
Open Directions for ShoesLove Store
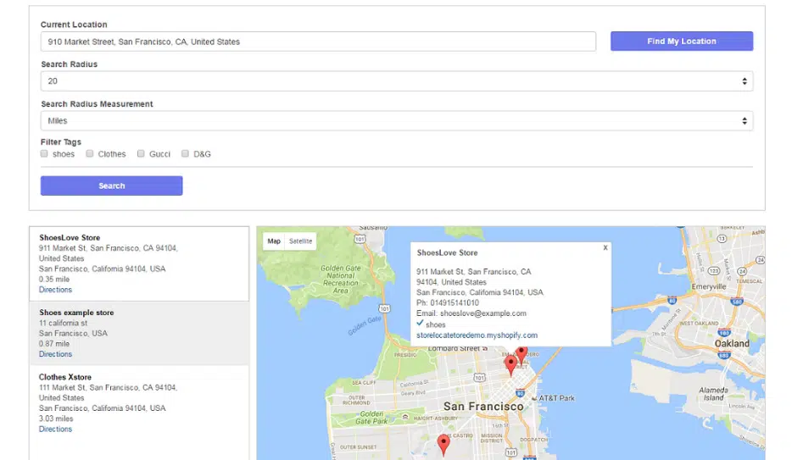pos(55,290)
